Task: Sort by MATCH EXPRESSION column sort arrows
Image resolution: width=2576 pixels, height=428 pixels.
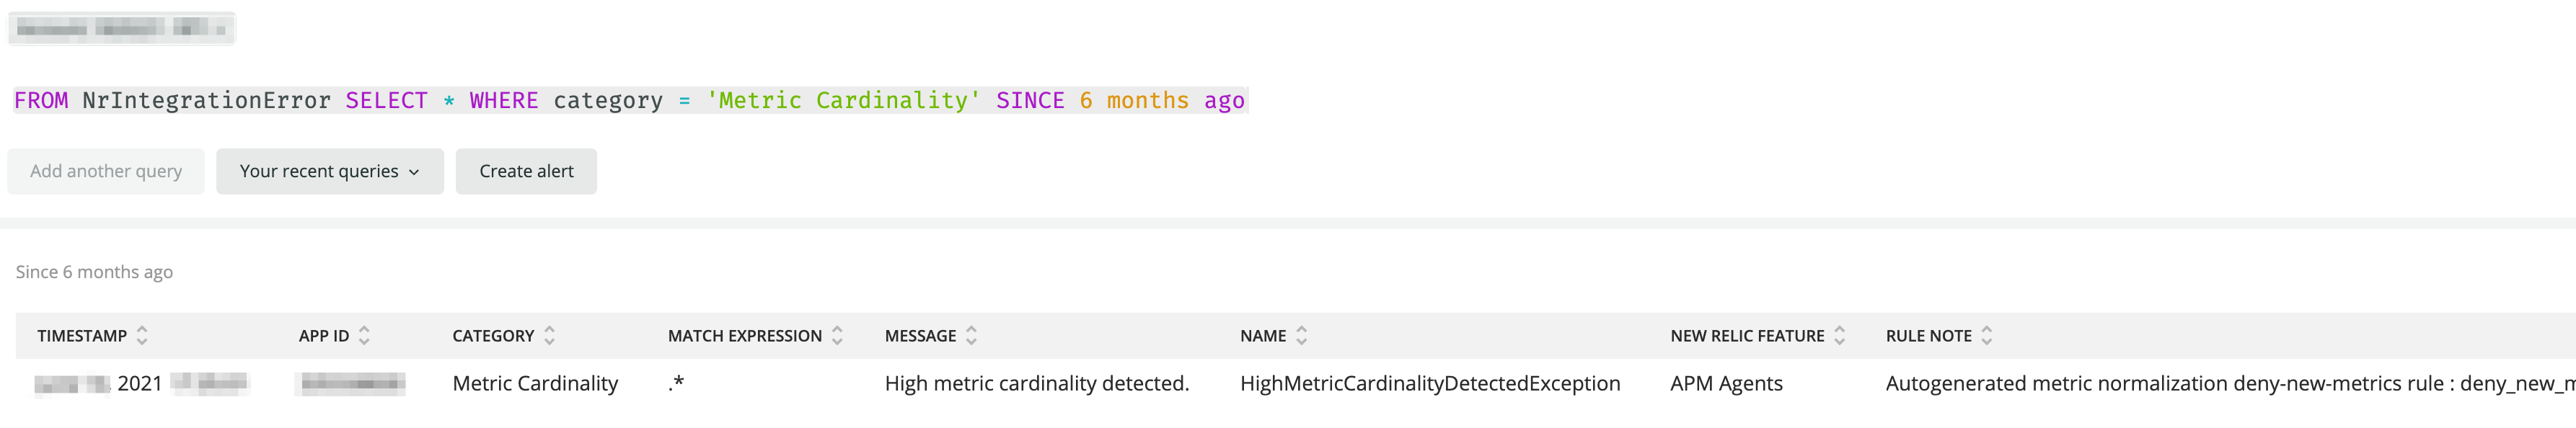Action: [x=837, y=336]
